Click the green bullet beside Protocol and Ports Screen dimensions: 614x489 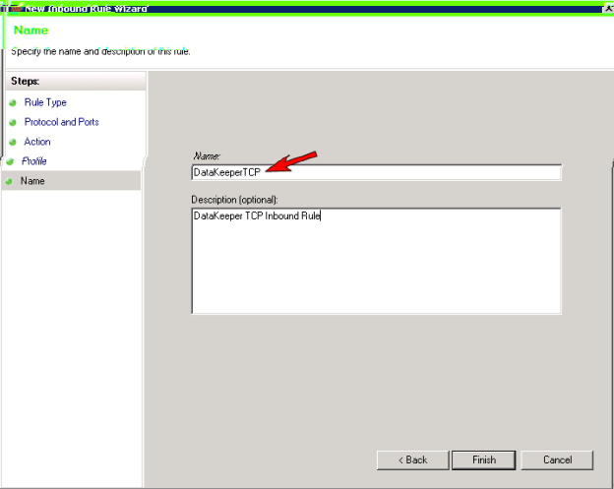pos(13,122)
